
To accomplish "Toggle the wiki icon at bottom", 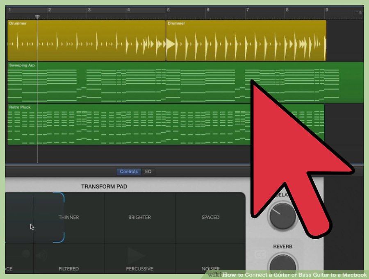I will (x=214, y=275).
